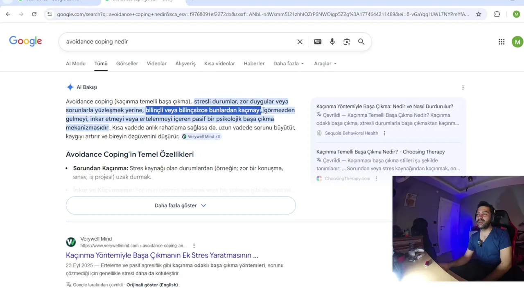Image resolution: width=524 pixels, height=294 pixels.
Task: Expand the Araçlar dropdown
Action: click(325, 64)
